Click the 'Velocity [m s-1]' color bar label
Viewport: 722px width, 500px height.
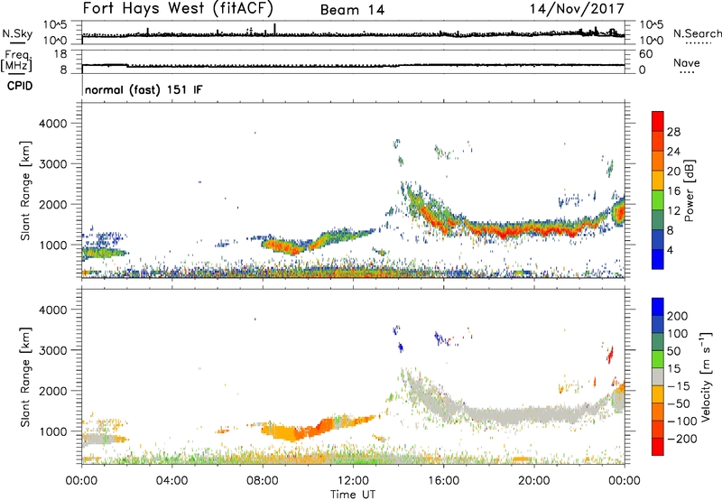click(x=706, y=376)
